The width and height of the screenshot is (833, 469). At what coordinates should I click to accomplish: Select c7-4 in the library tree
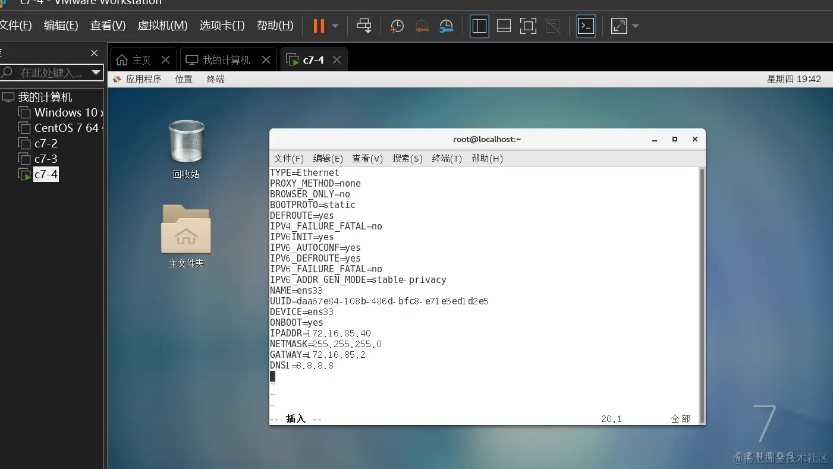[x=39, y=174]
